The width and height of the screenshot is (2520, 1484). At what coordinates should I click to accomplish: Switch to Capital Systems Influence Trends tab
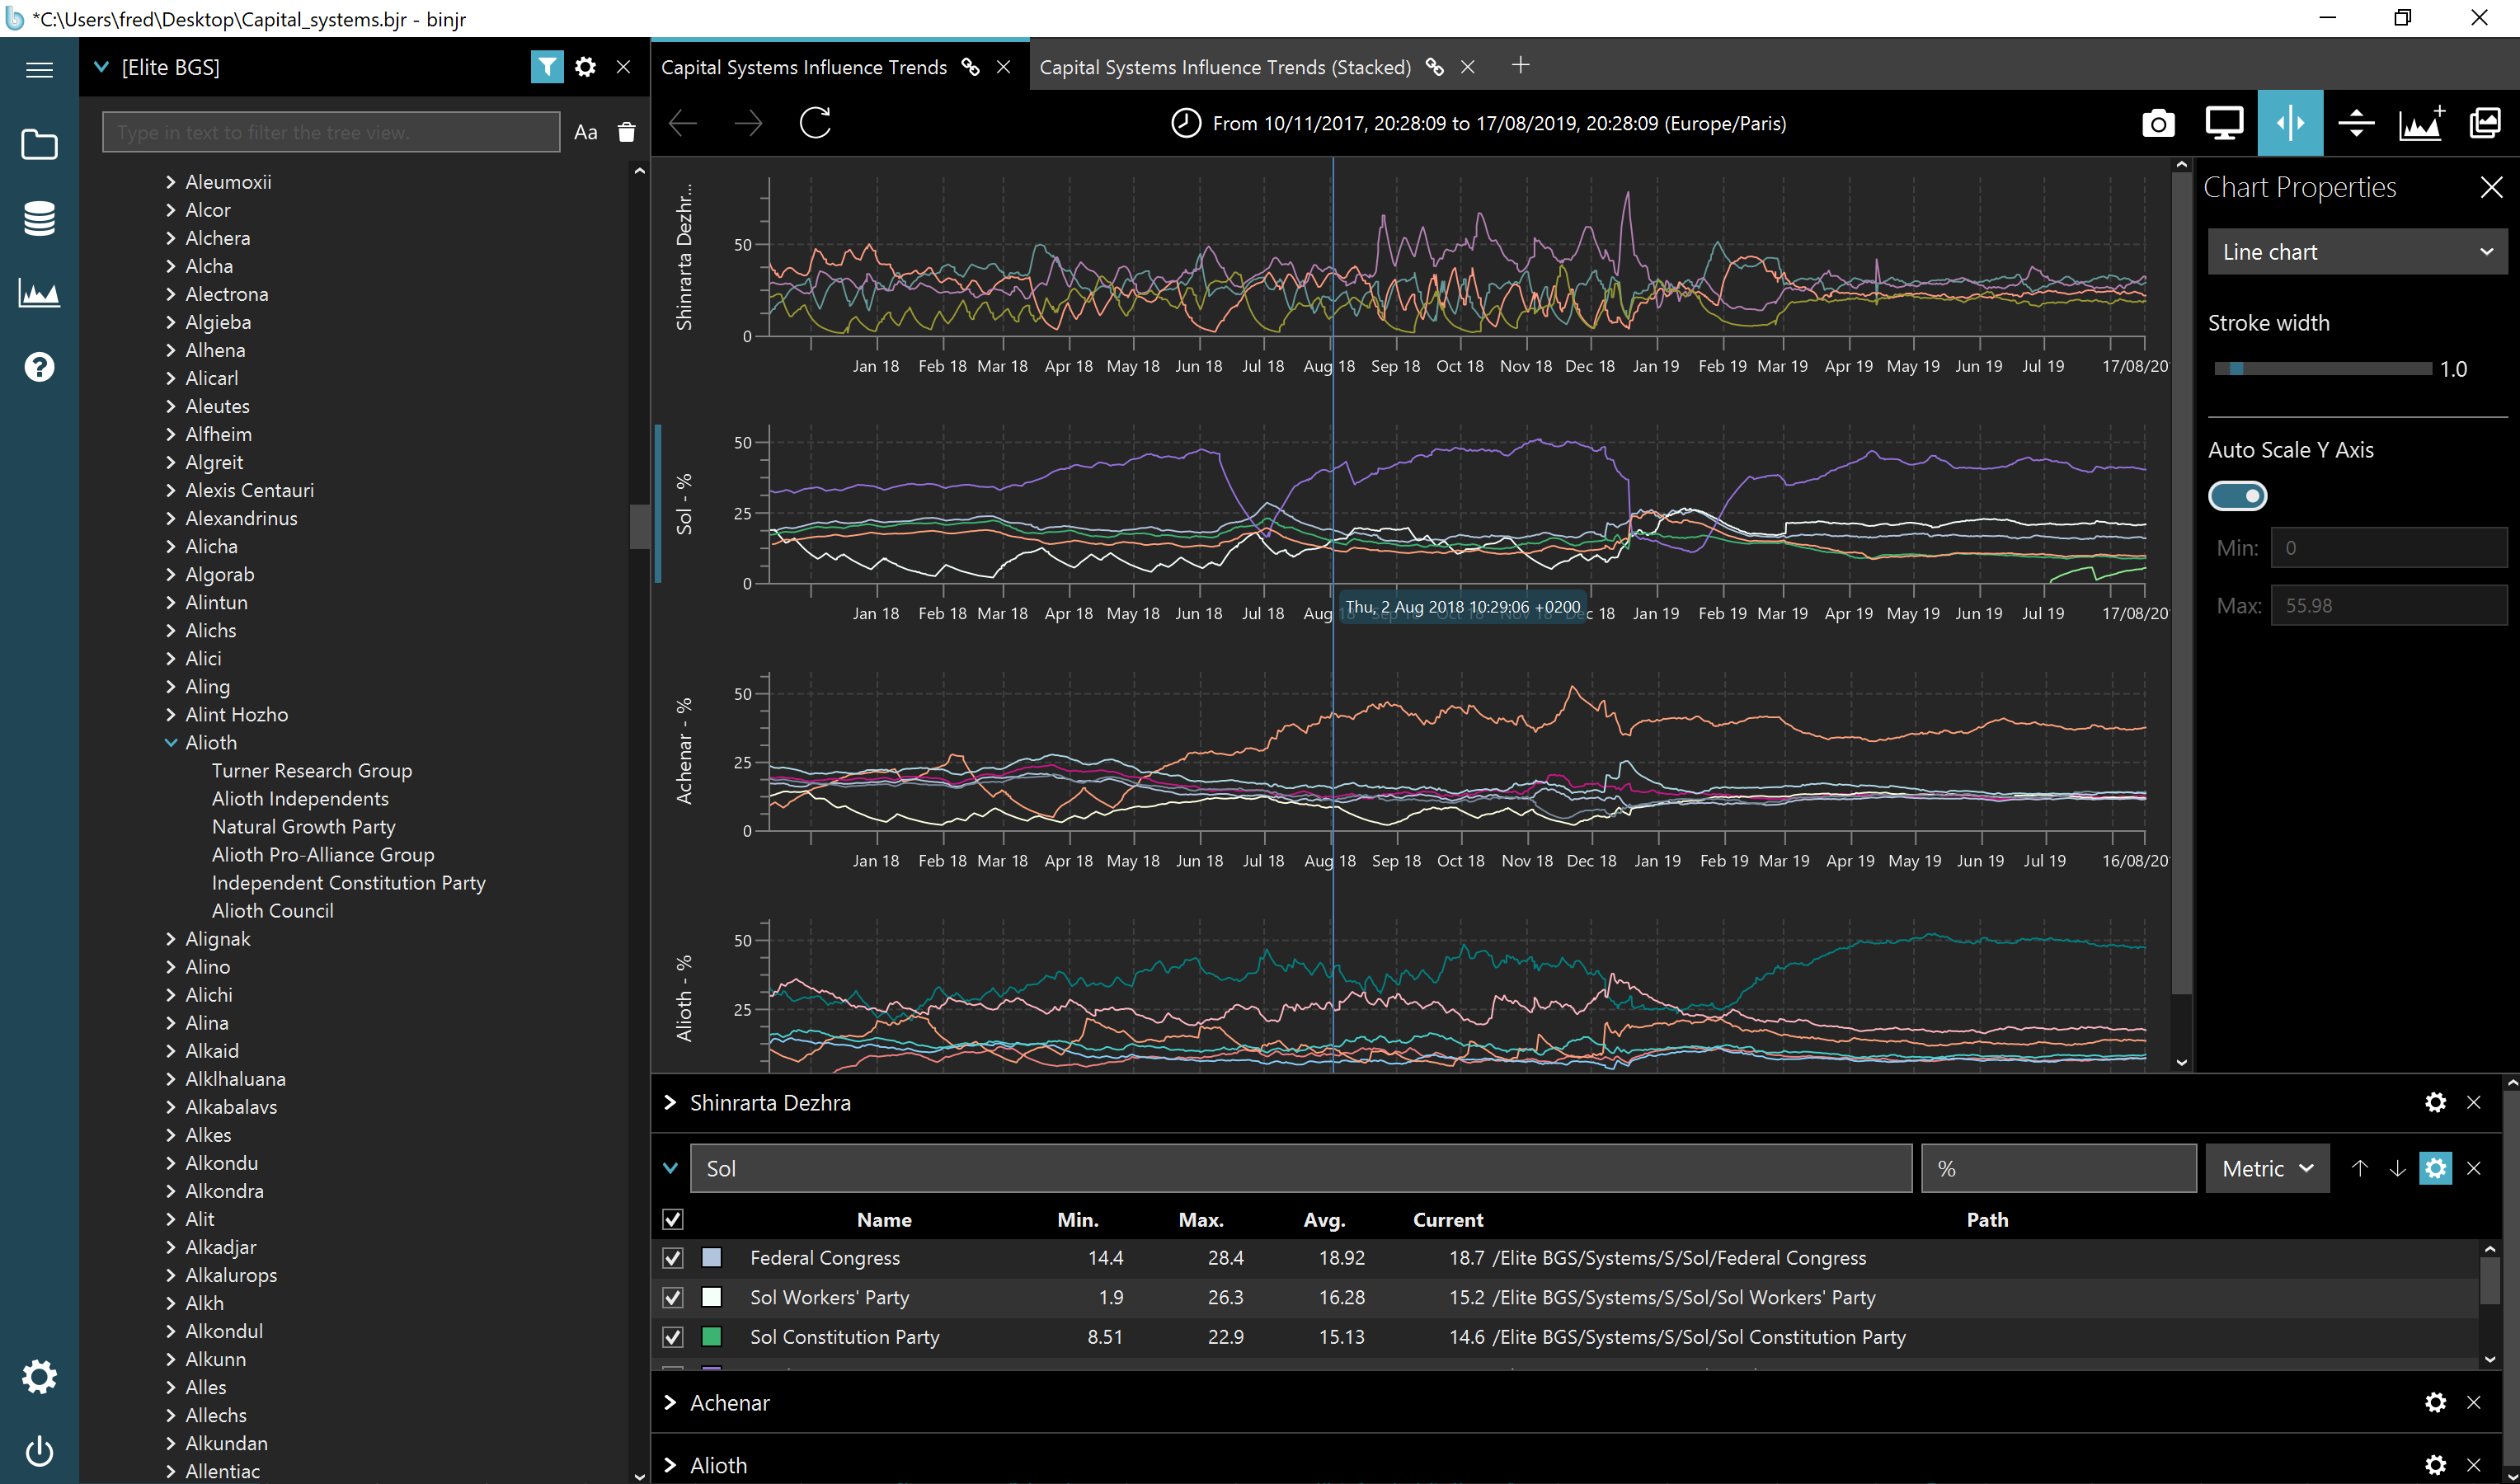tap(804, 67)
